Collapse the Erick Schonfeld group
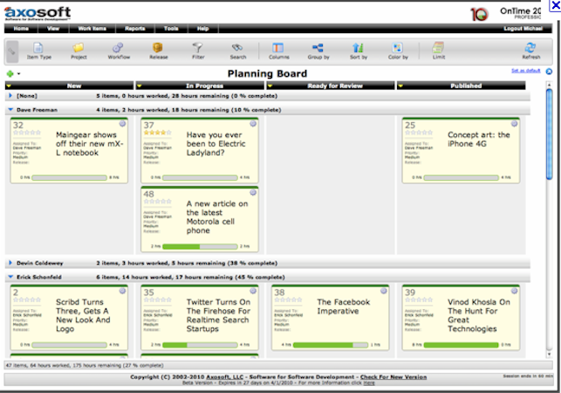561x393 pixels. (x=10, y=277)
